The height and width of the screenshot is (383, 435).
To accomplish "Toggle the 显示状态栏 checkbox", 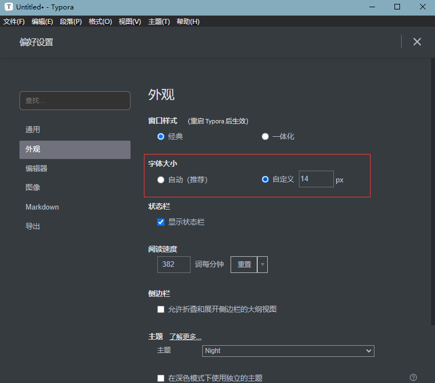I will (161, 222).
